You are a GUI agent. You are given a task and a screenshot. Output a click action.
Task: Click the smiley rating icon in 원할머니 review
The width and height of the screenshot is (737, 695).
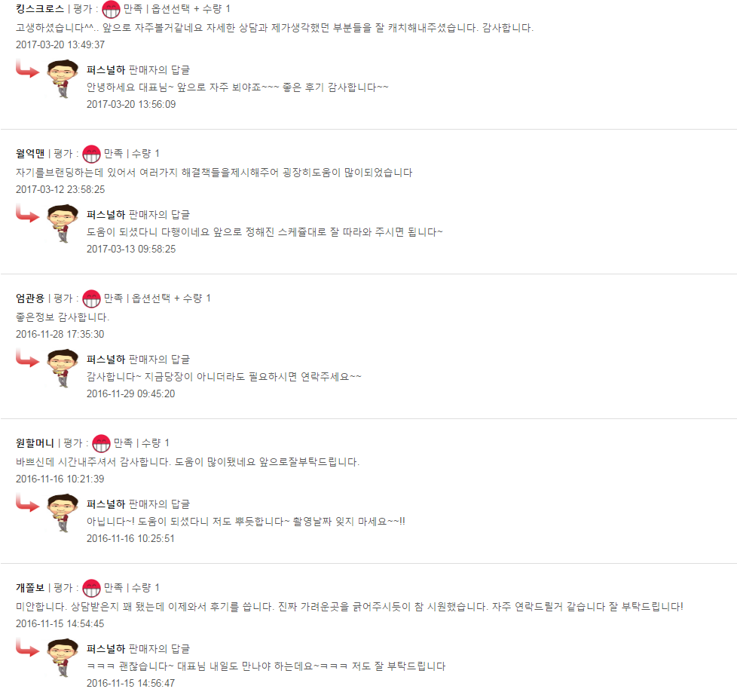[101, 443]
